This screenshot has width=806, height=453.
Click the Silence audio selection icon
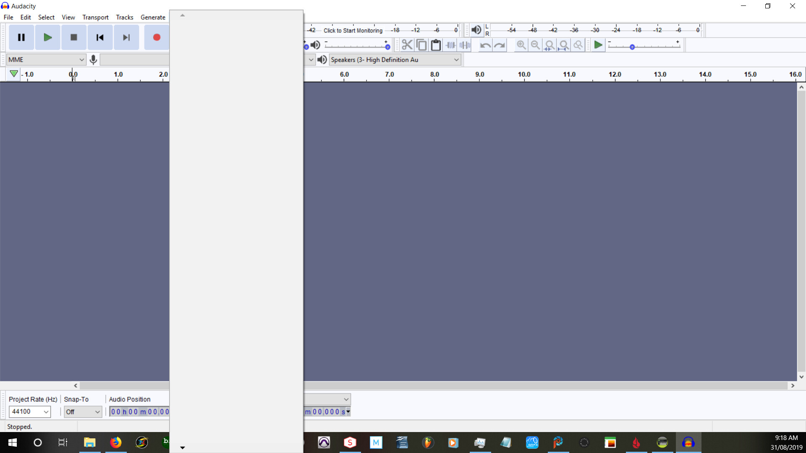pos(465,45)
